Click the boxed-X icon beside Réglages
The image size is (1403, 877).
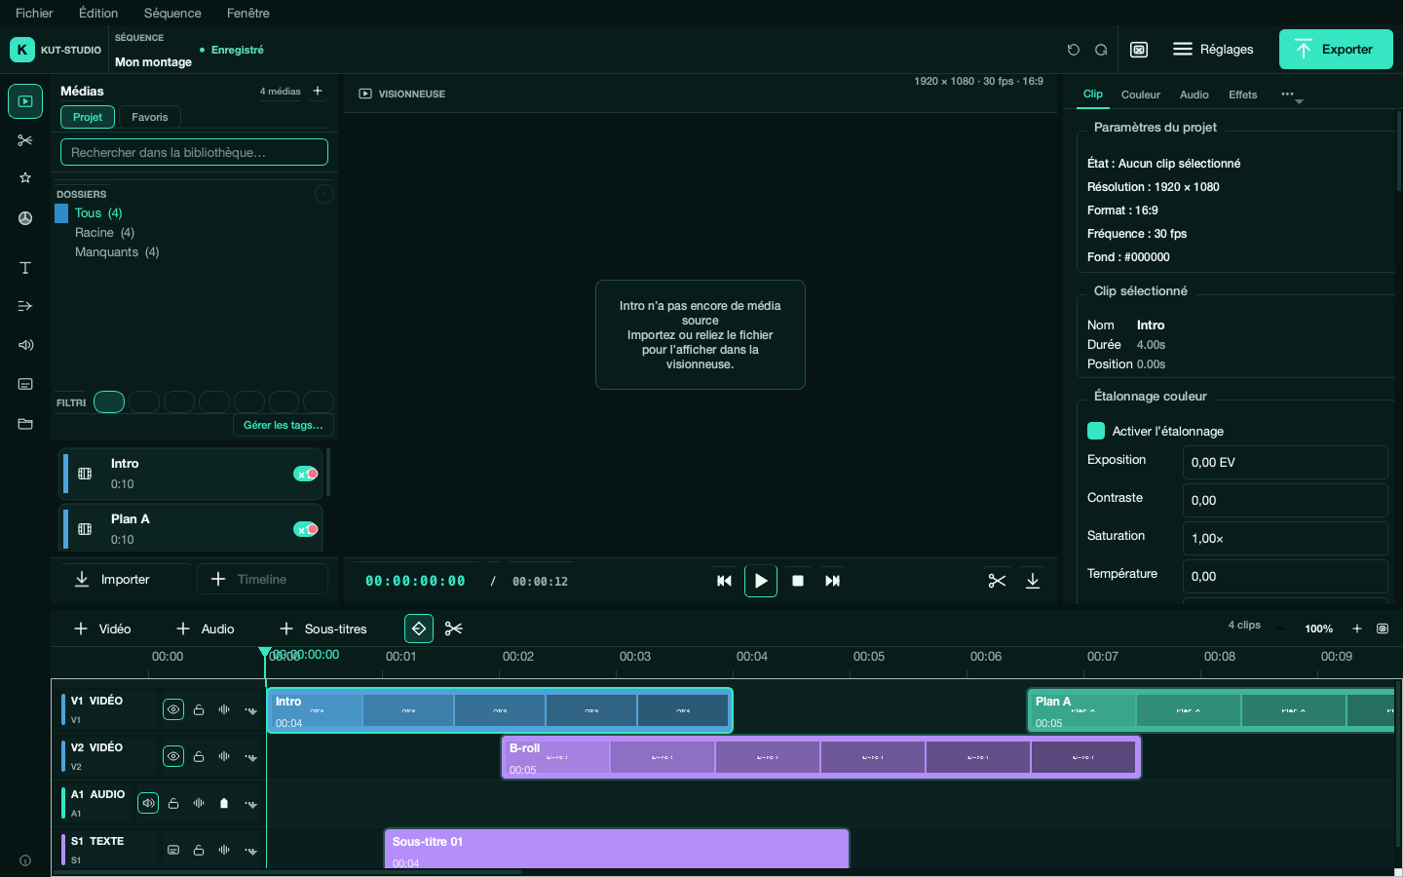pos(1139,50)
